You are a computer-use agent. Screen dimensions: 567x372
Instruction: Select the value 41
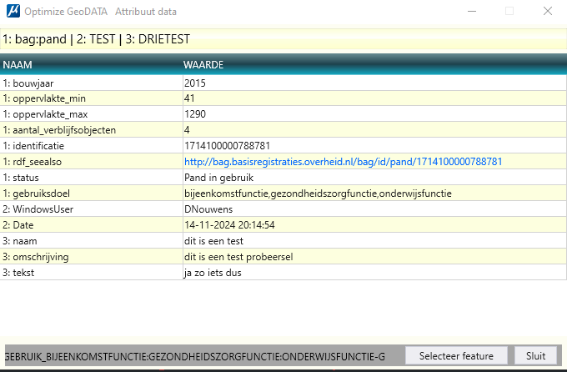(374, 98)
